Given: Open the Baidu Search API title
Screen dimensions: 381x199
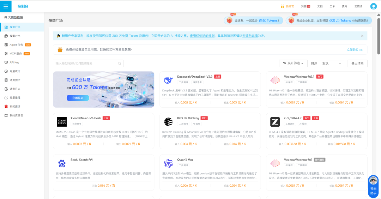Looking at the screenshot, I should (81, 159).
